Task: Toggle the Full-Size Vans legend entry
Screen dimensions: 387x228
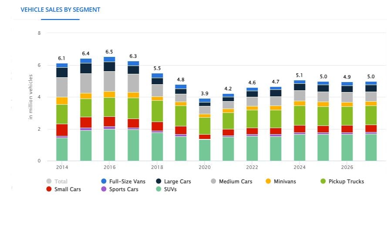Action: click(123, 182)
